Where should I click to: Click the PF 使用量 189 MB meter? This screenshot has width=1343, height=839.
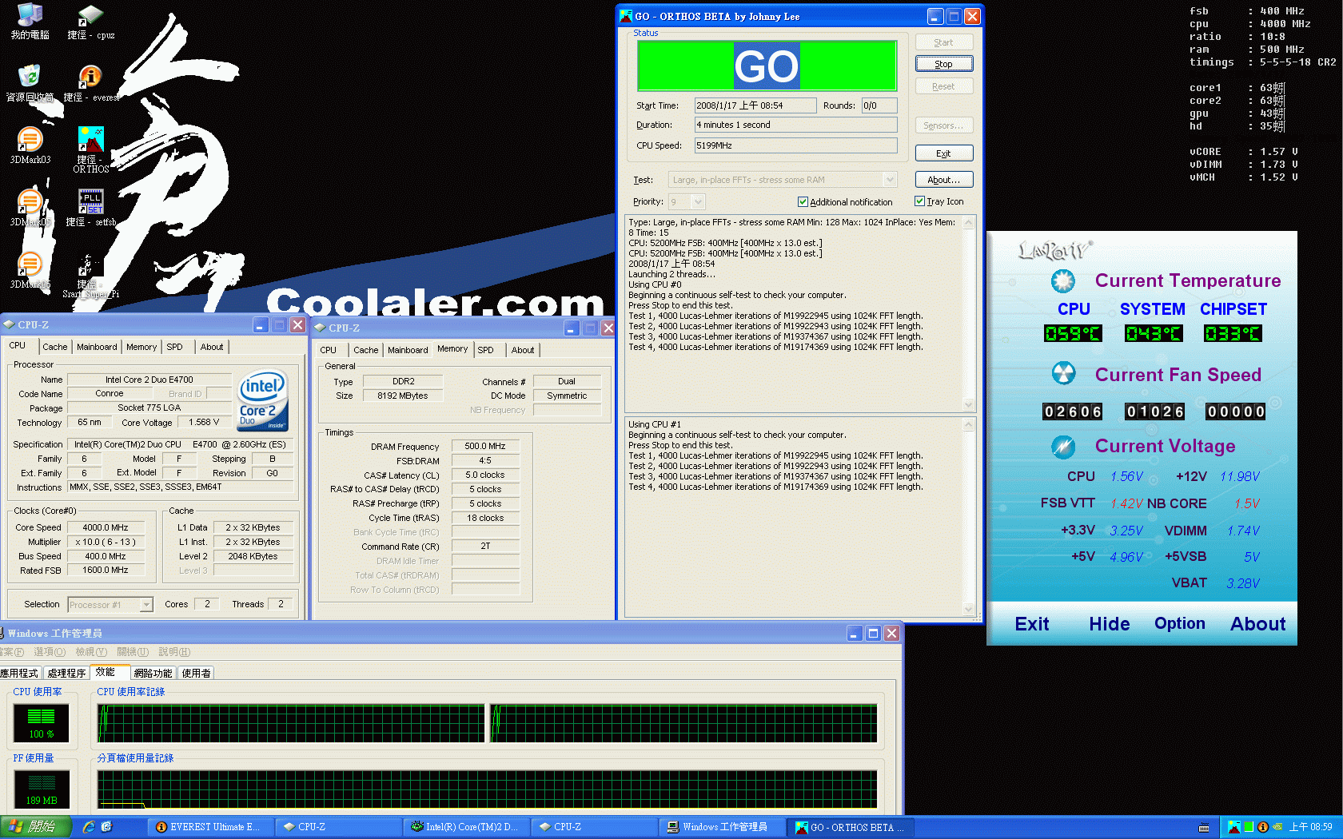tap(42, 789)
